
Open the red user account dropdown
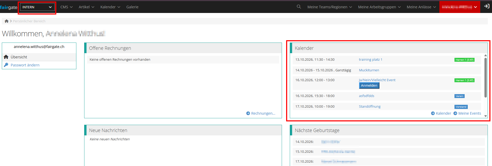click(x=460, y=7)
